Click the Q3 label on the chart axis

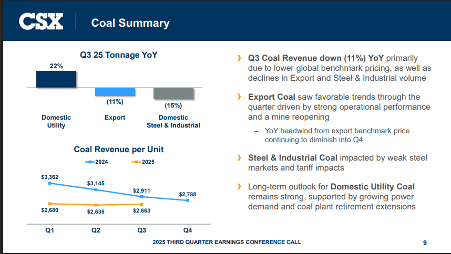click(x=141, y=230)
